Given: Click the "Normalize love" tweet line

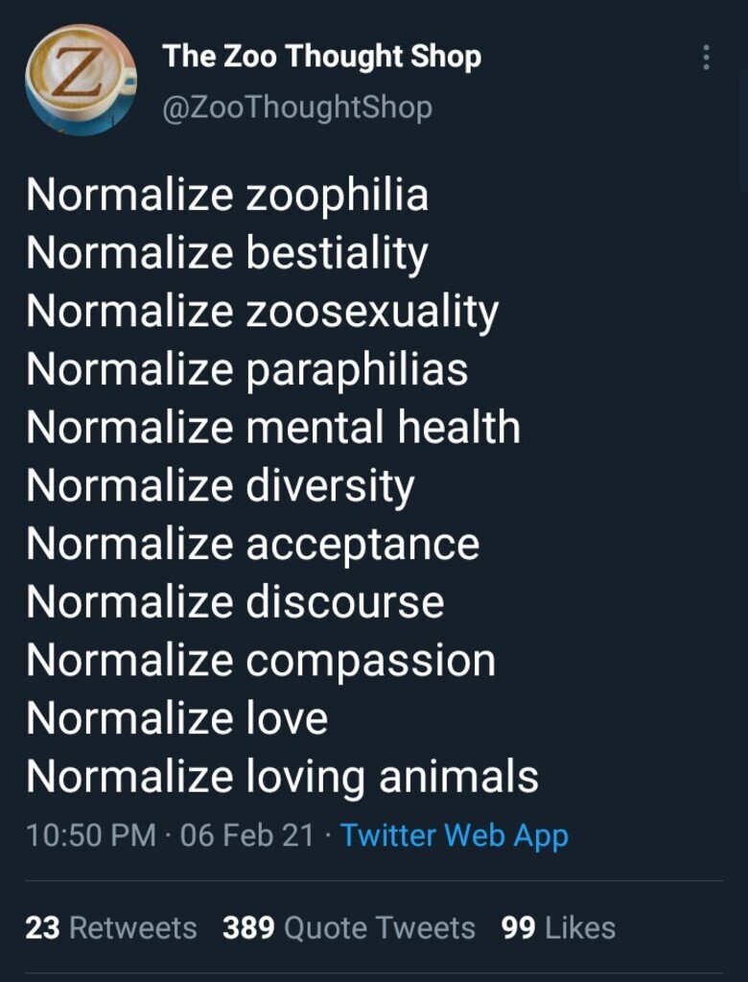Looking at the screenshot, I should pyautogui.click(x=177, y=718).
